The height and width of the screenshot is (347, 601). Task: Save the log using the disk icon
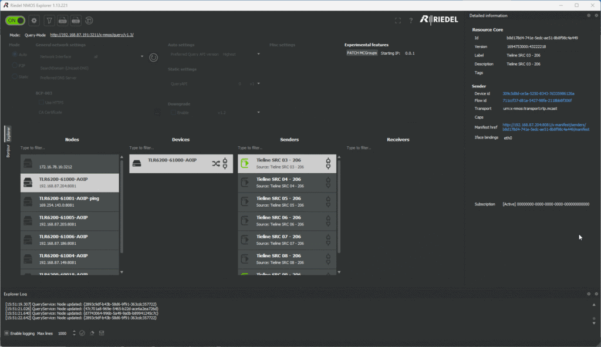click(102, 333)
